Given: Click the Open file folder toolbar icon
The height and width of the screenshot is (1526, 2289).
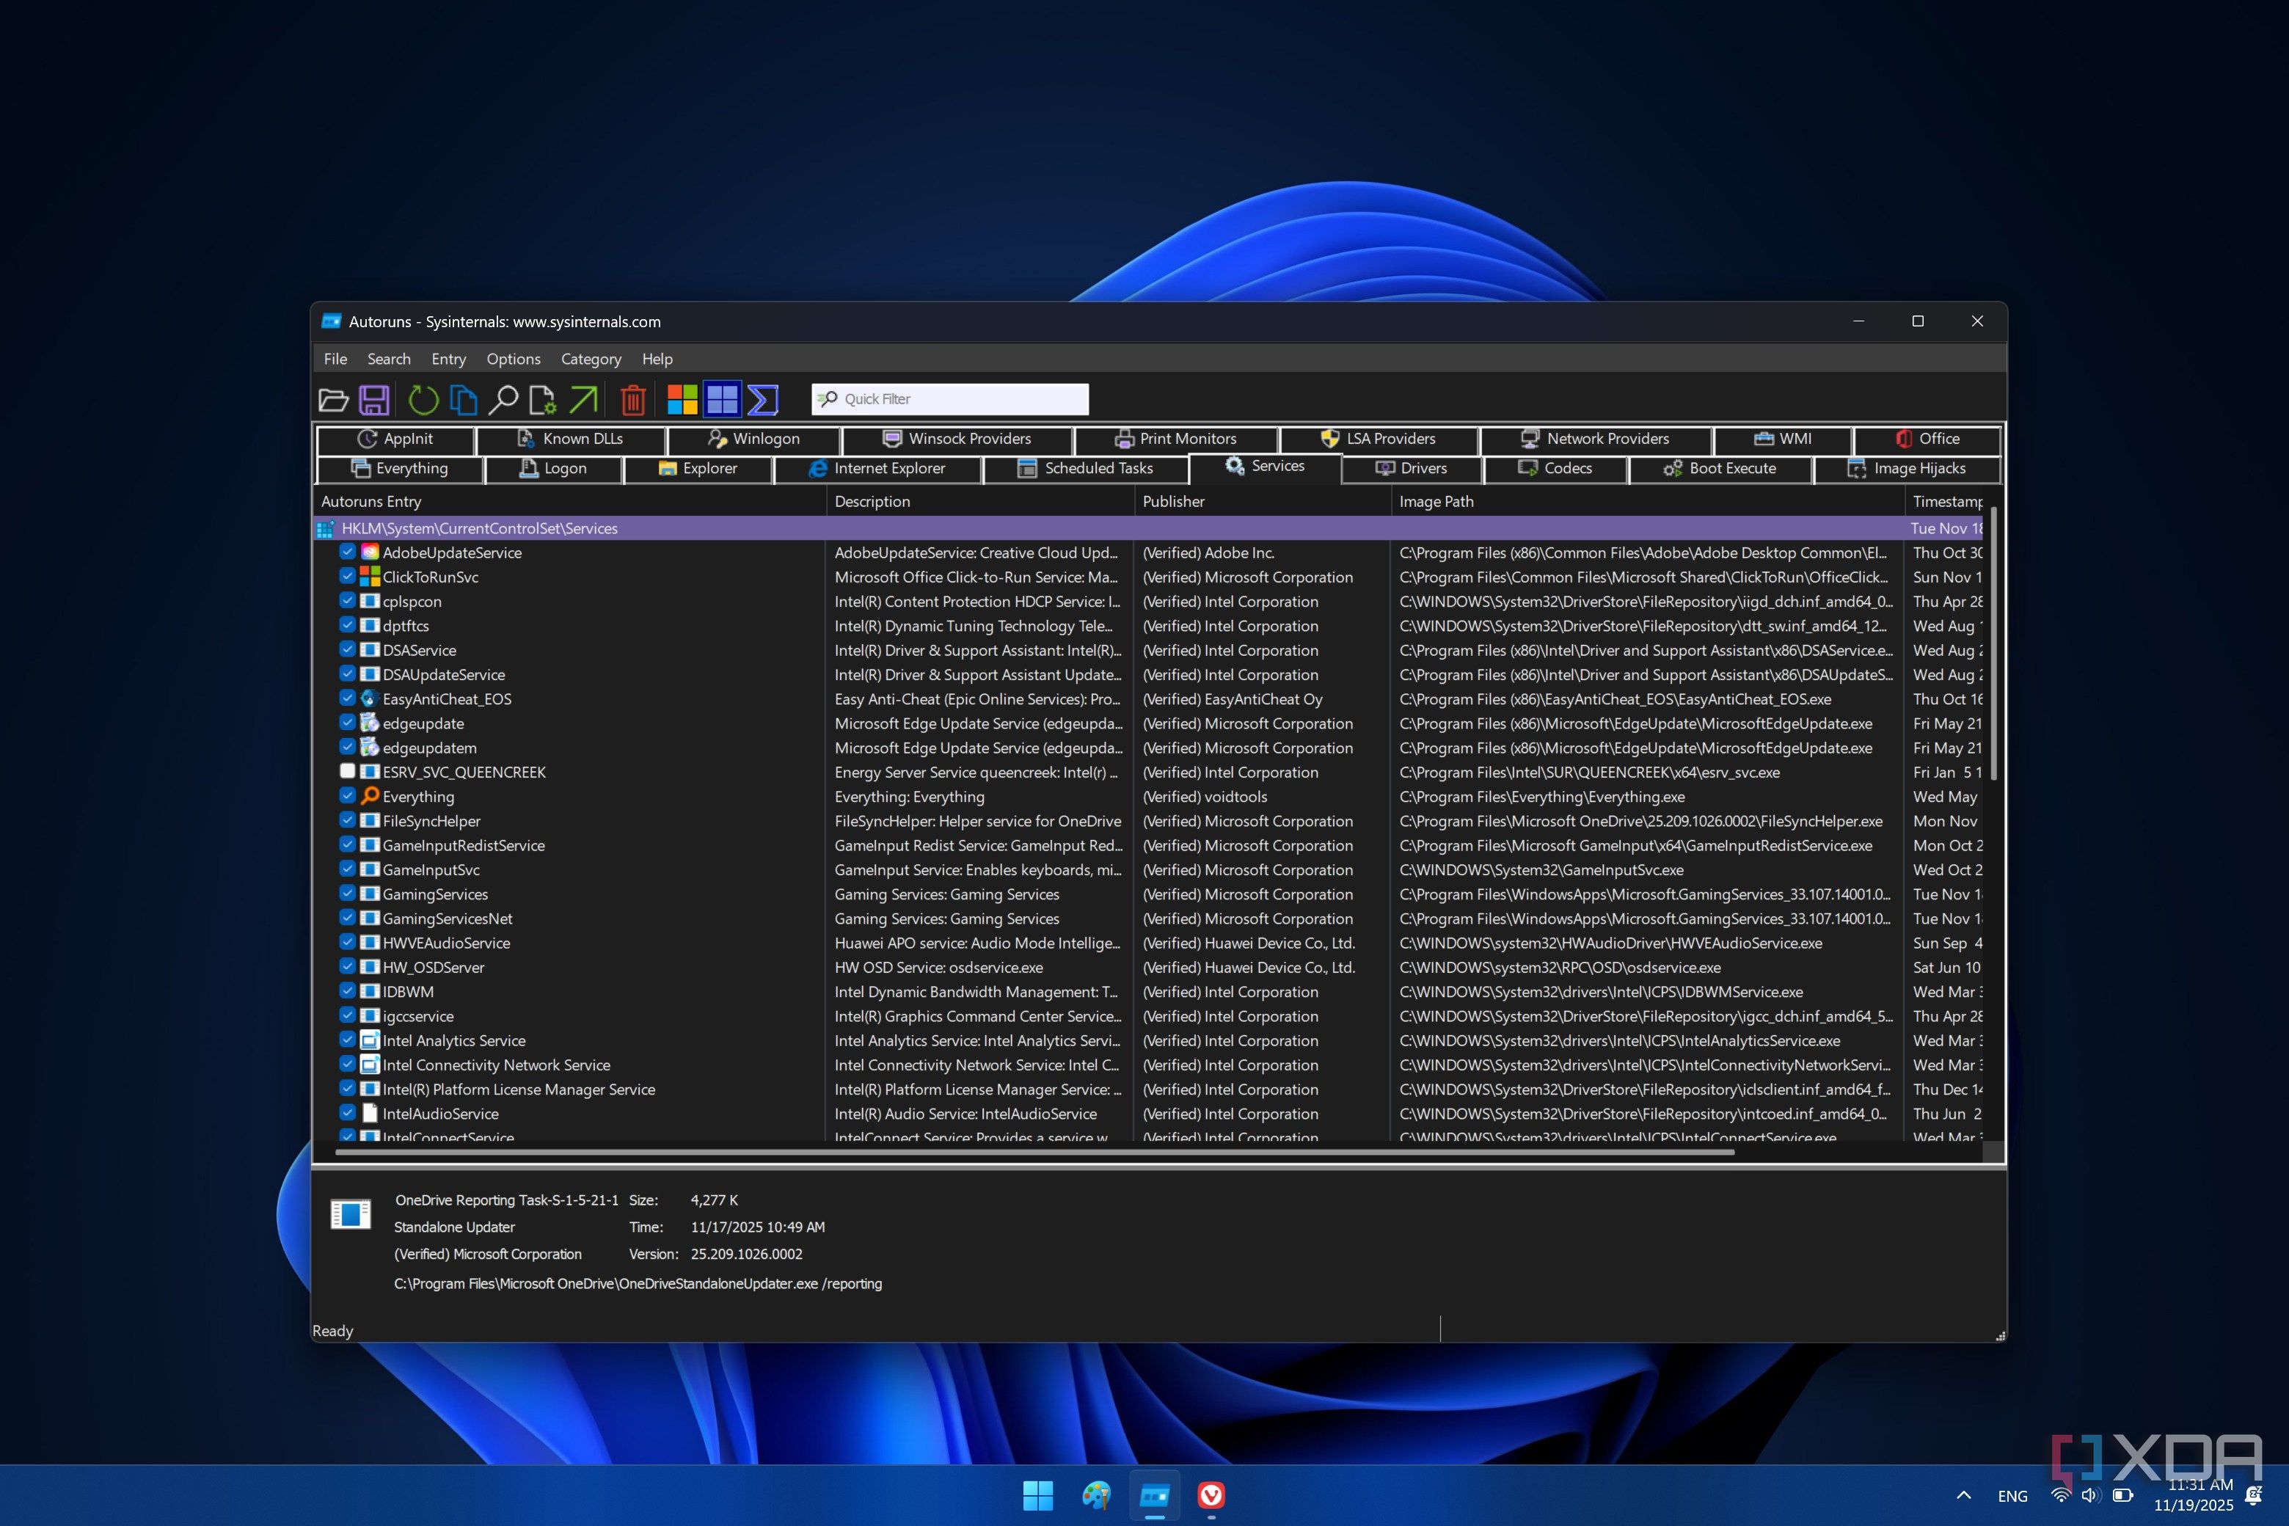Looking at the screenshot, I should tap(333, 399).
